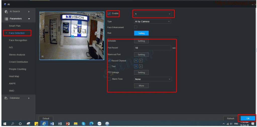Open the channel number dropdown
The image size is (257, 127).
coord(153,14)
